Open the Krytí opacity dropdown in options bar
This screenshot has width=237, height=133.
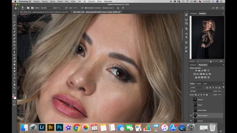pyautogui.click(x=60, y=8)
